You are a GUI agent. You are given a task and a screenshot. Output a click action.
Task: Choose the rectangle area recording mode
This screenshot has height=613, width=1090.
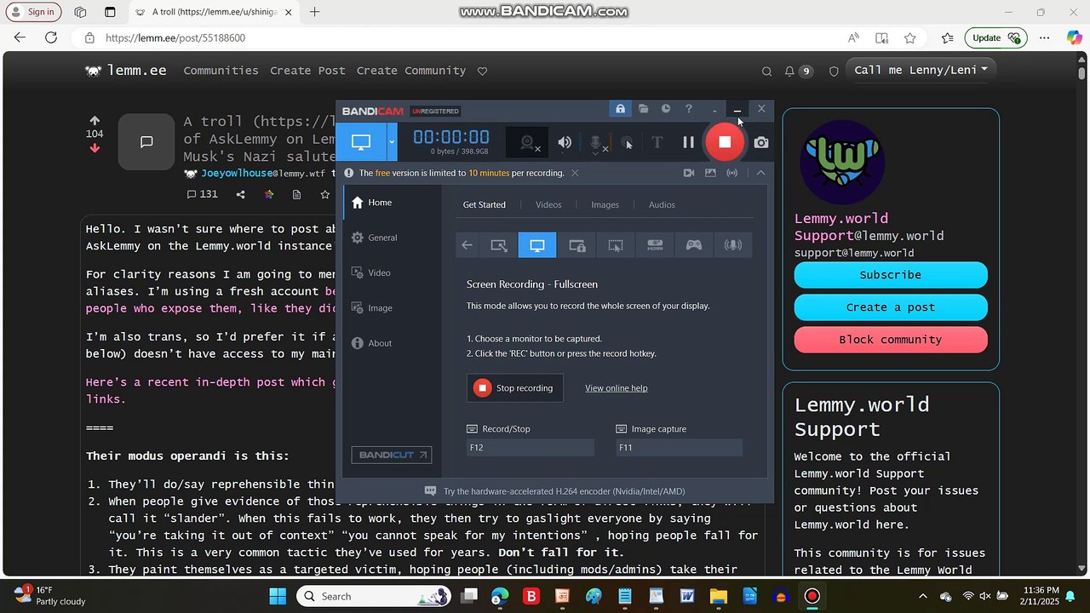click(x=499, y=245)
